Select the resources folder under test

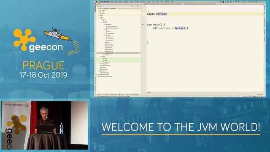coord(106,62)
